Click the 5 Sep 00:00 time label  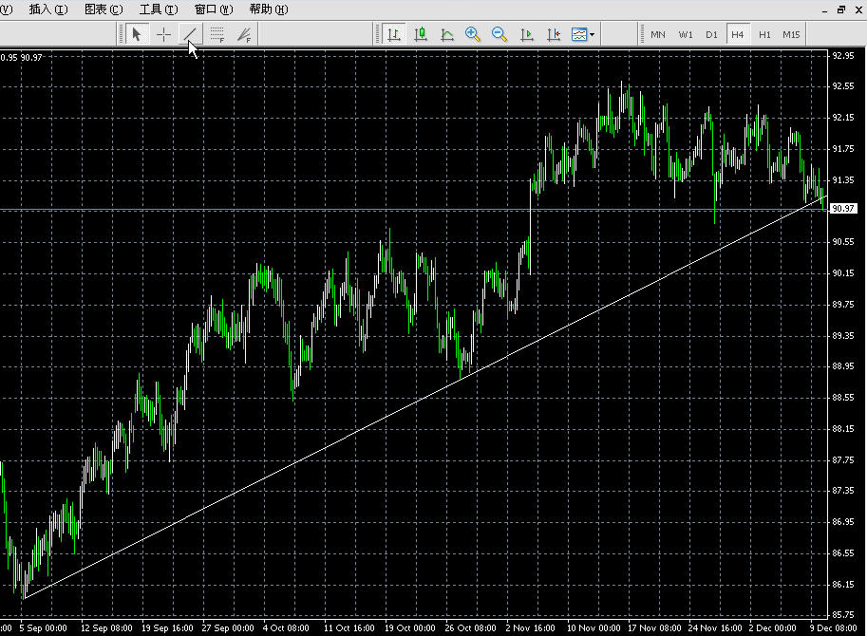click(43, 628)
